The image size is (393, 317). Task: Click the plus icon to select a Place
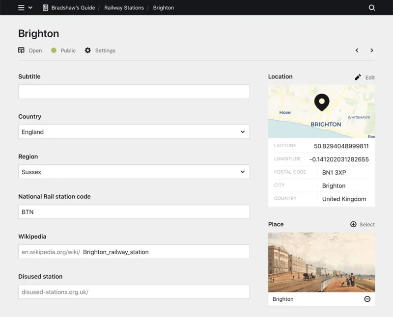[x=354, y=224]
